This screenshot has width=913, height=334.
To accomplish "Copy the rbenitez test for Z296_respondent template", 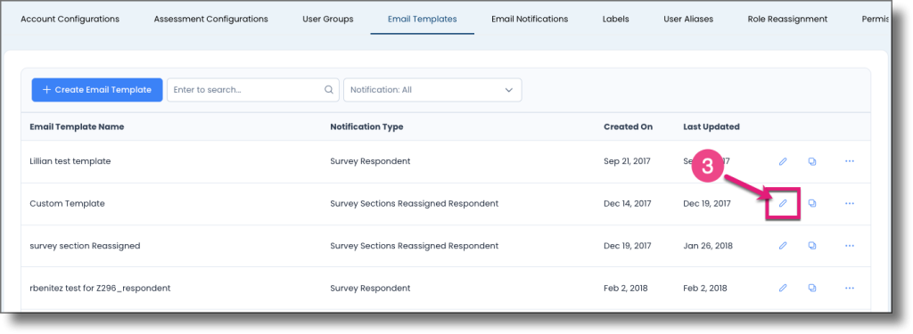I will [811, 288].
